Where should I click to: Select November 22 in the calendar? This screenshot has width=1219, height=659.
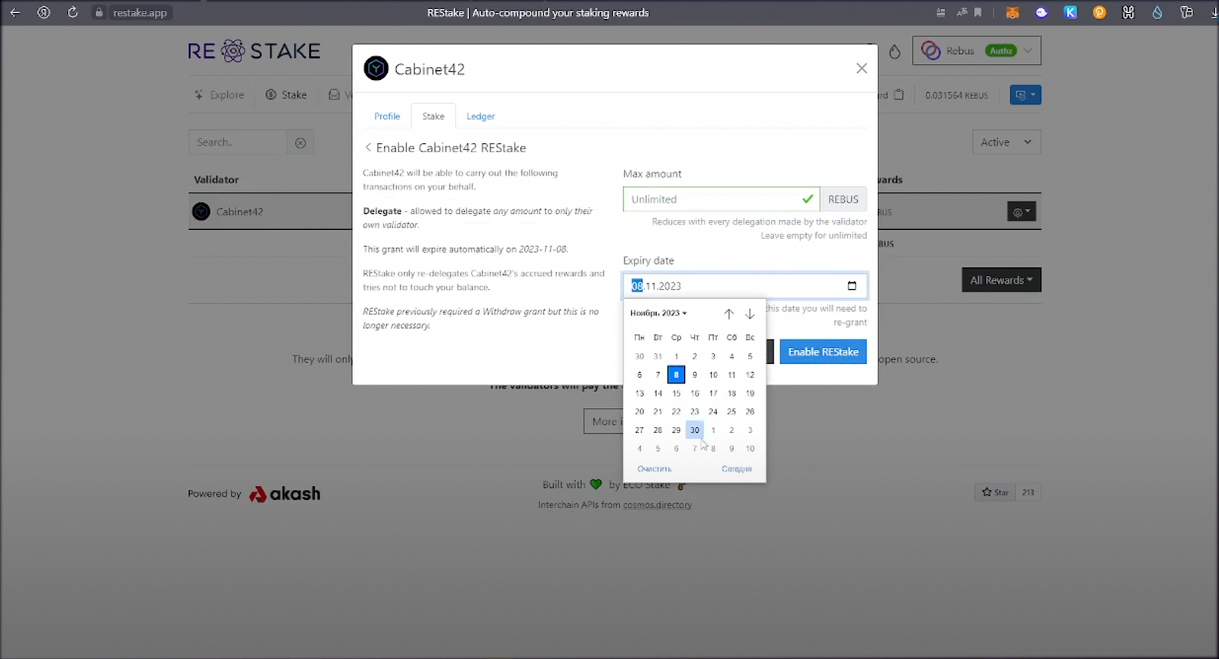click(x=677, y=412)
